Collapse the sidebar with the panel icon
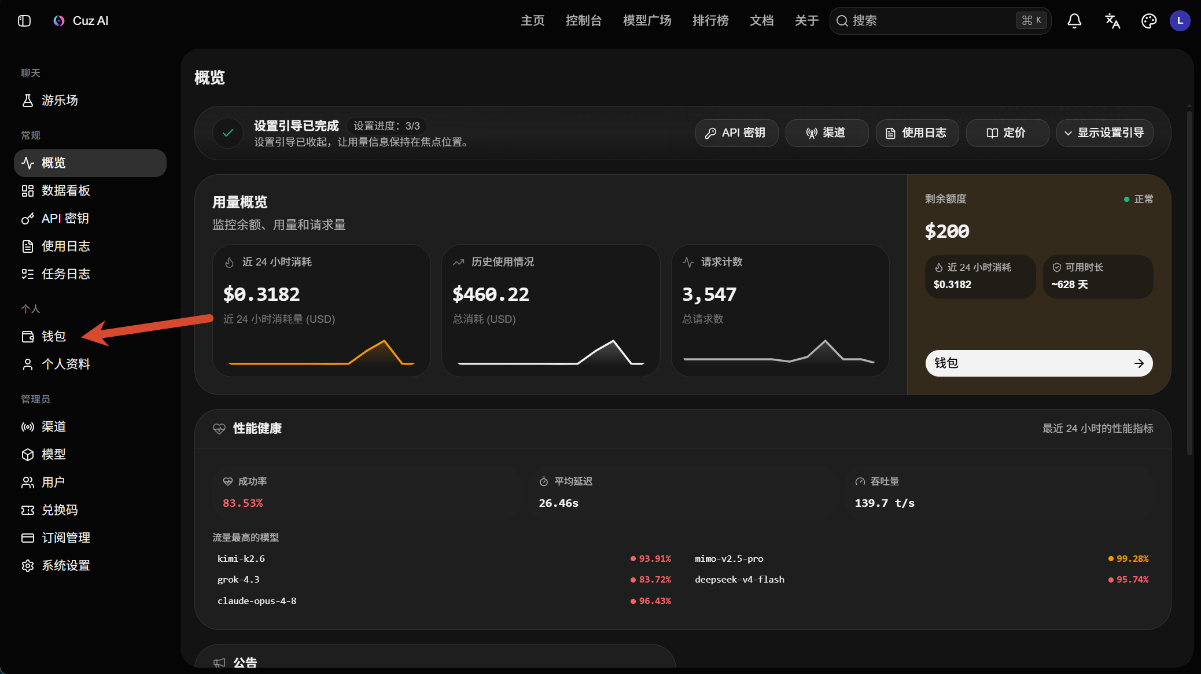This screenshot has width=1201, height=674. pyautogui.click(x=24, y=21)
